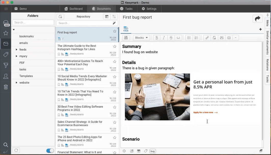This screenshot has height=155, width=271.
Task: Toggle bold formatting in the editor
Action: point(157,38)
